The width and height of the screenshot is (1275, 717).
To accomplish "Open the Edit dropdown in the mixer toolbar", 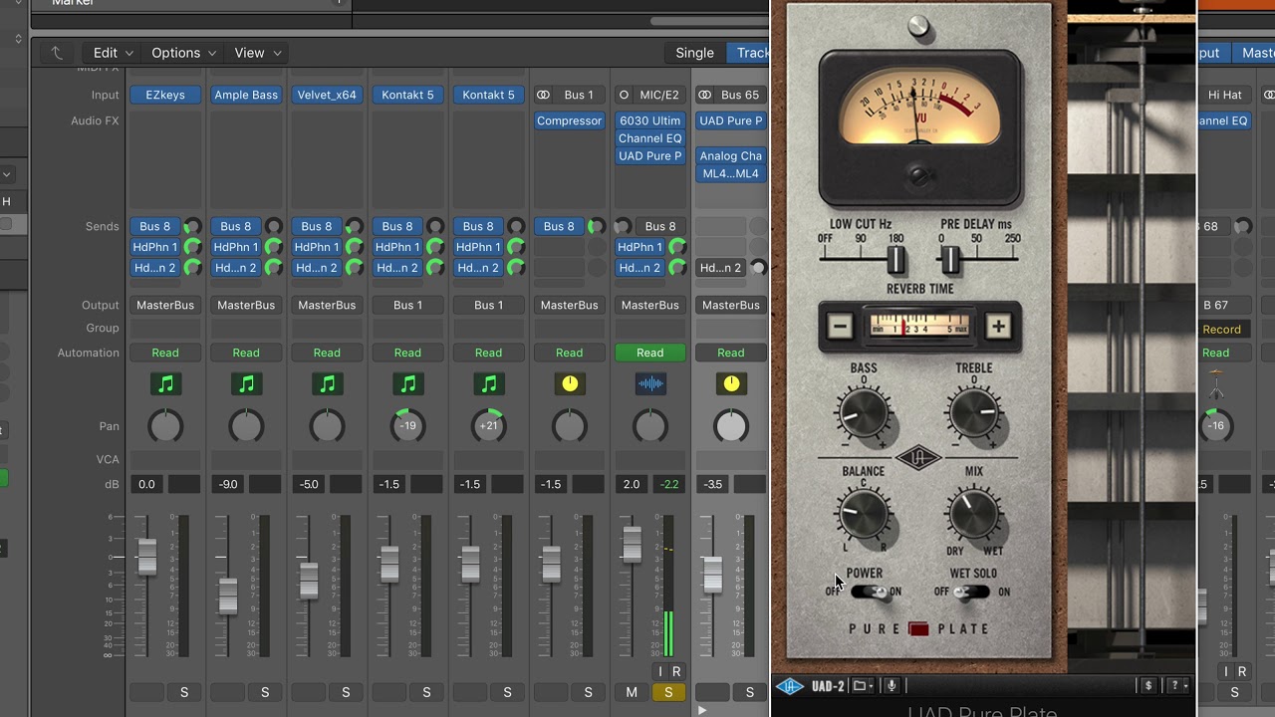I will (x=113, y=53).
